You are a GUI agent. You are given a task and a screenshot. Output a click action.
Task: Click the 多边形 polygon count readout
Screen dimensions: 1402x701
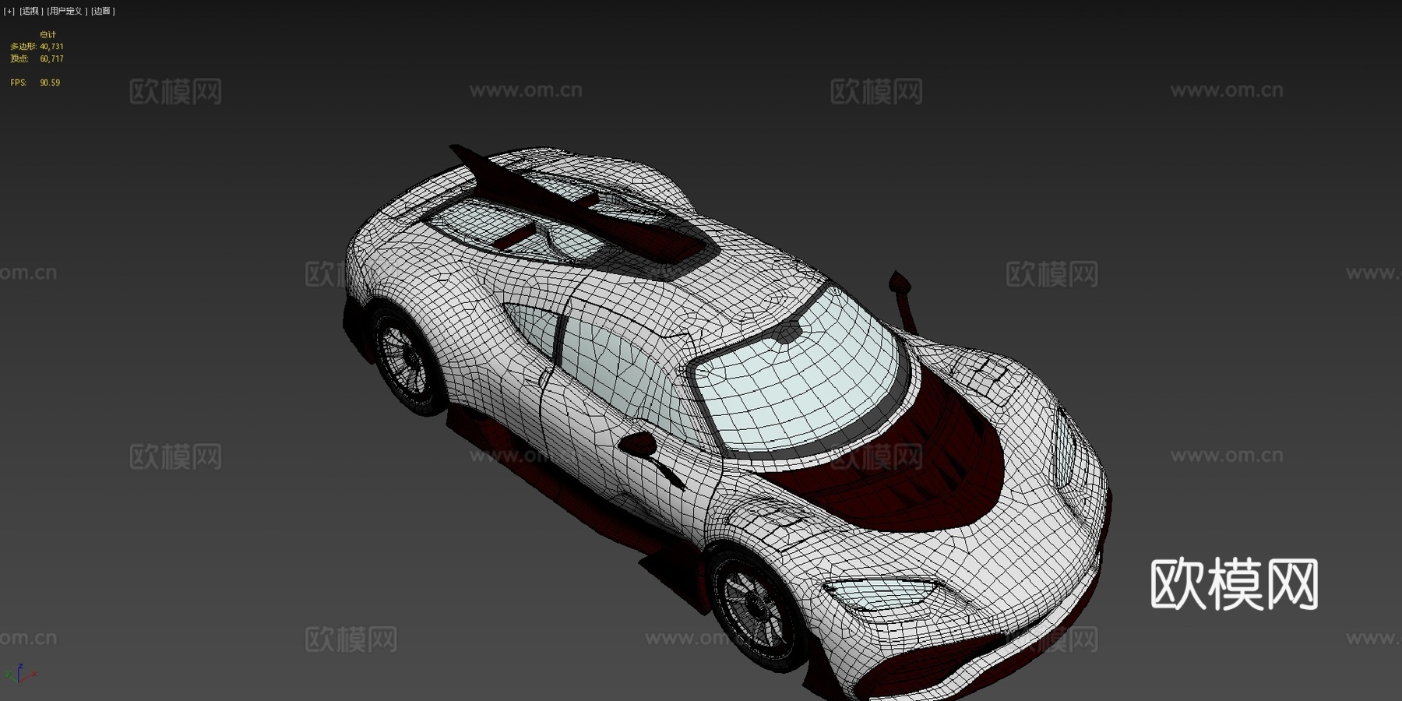(37, 46)
